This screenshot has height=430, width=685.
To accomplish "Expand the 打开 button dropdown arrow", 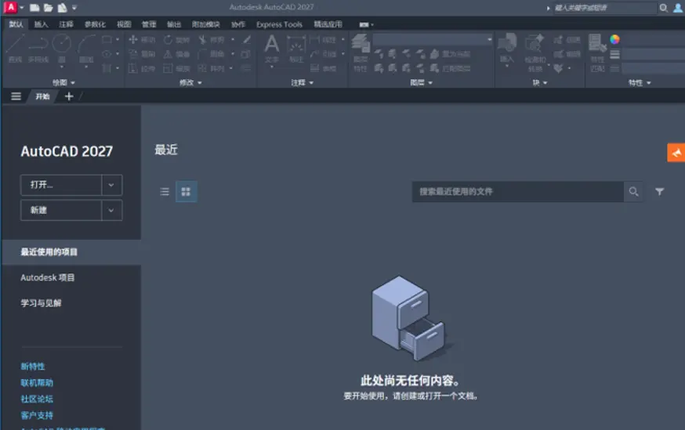I will coord(111,185).
